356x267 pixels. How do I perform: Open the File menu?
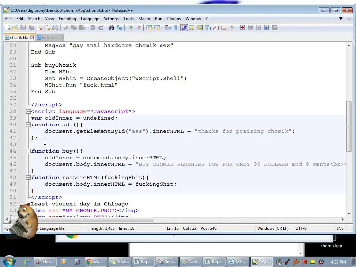[x=8, y=19]
